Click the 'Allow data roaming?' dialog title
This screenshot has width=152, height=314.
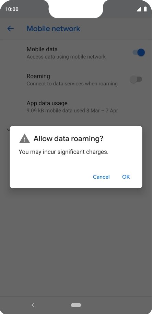pos(68,138)
